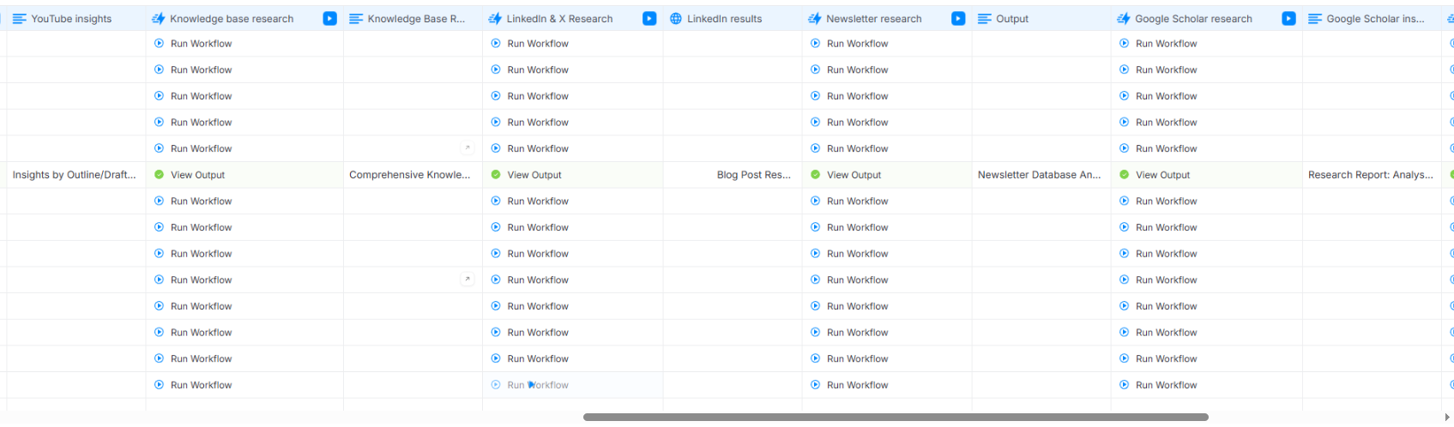1454x427 pixels.
Task: Open View Output in the Knowledge base research column
Action: pyautogui.click(x=190, y=175)
